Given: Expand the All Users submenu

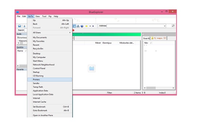Looking at the screenshot, I should pyautogui.click(x=50, y=33).
